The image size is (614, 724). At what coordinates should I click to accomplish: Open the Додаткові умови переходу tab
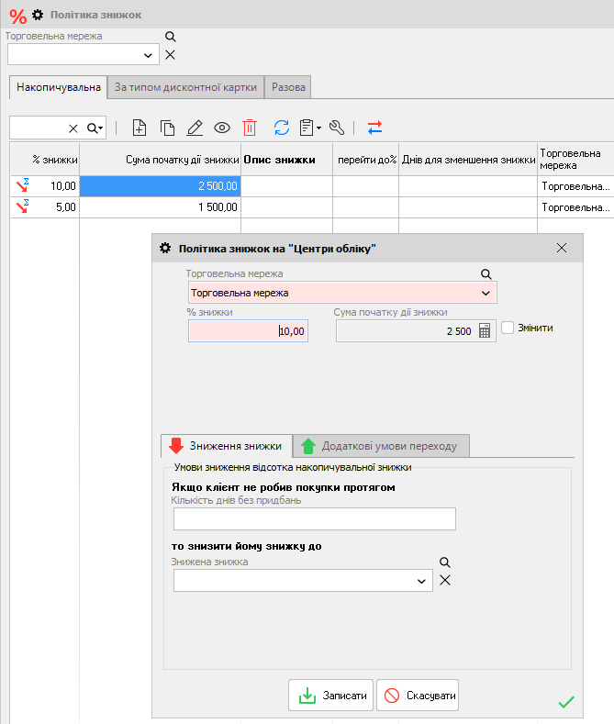pyautogui.click(x=380, y=446)
